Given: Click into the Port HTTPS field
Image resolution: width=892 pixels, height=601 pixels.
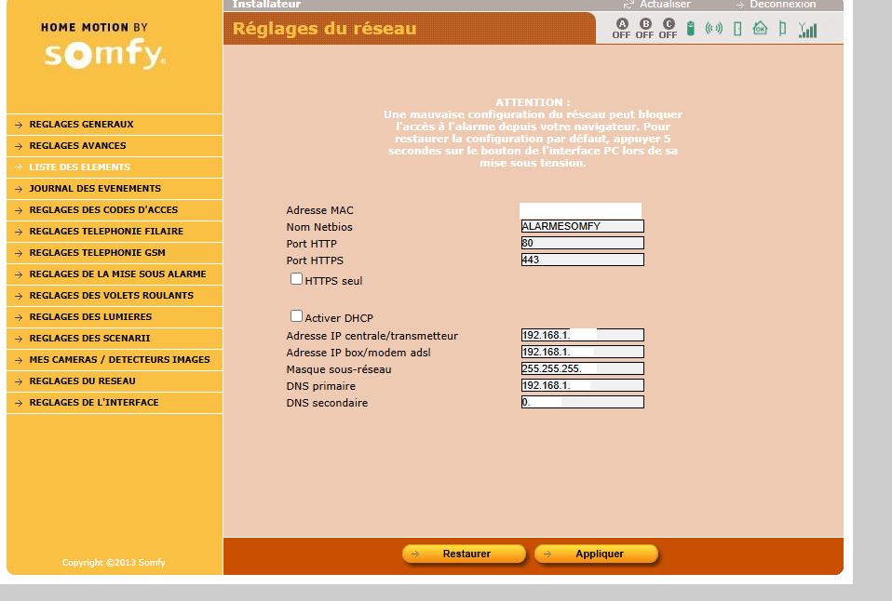Looking at the screenshot, I should [582, 260].
